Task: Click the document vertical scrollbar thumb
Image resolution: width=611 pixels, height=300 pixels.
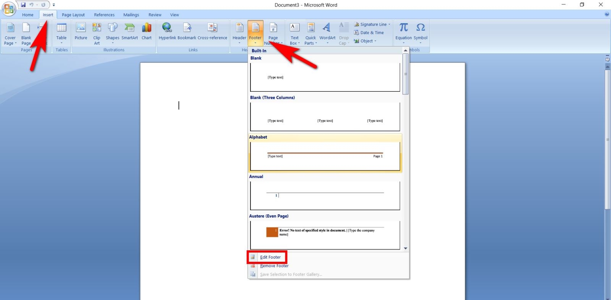Action: pyautogui.click(x=608, y=139)
